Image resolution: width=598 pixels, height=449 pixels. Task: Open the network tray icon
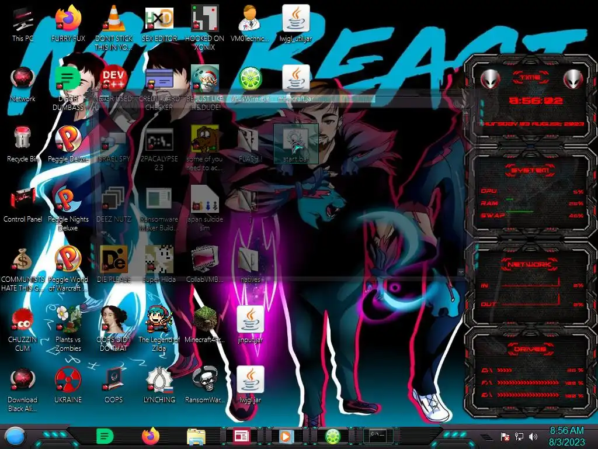coord(519,436)
